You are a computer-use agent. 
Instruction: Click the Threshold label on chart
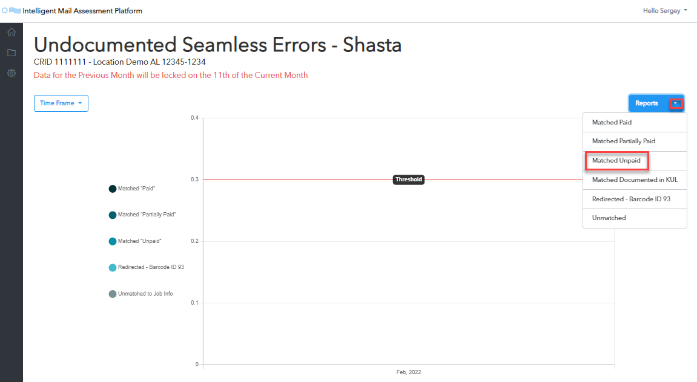coord(409,180)
